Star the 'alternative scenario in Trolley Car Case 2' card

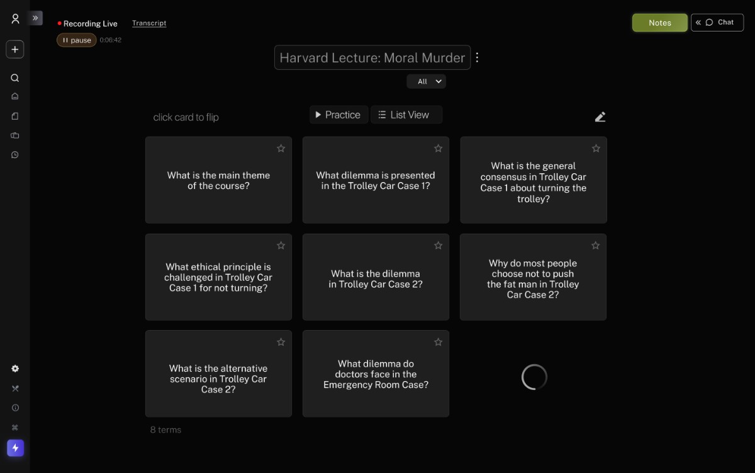pyautogui.click(x=281, y=342)
